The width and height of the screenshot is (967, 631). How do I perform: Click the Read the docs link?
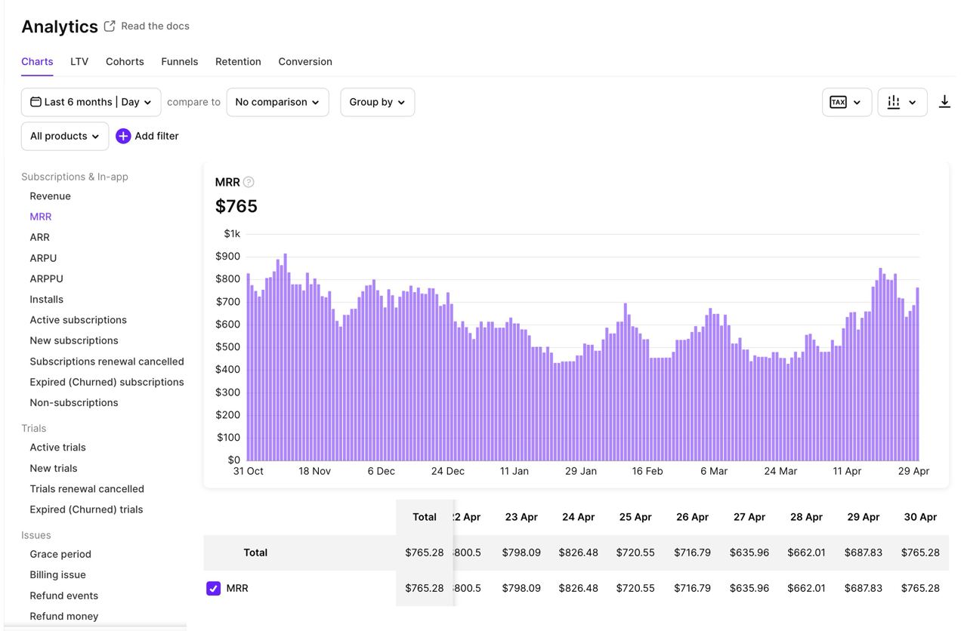click(156, 26)
